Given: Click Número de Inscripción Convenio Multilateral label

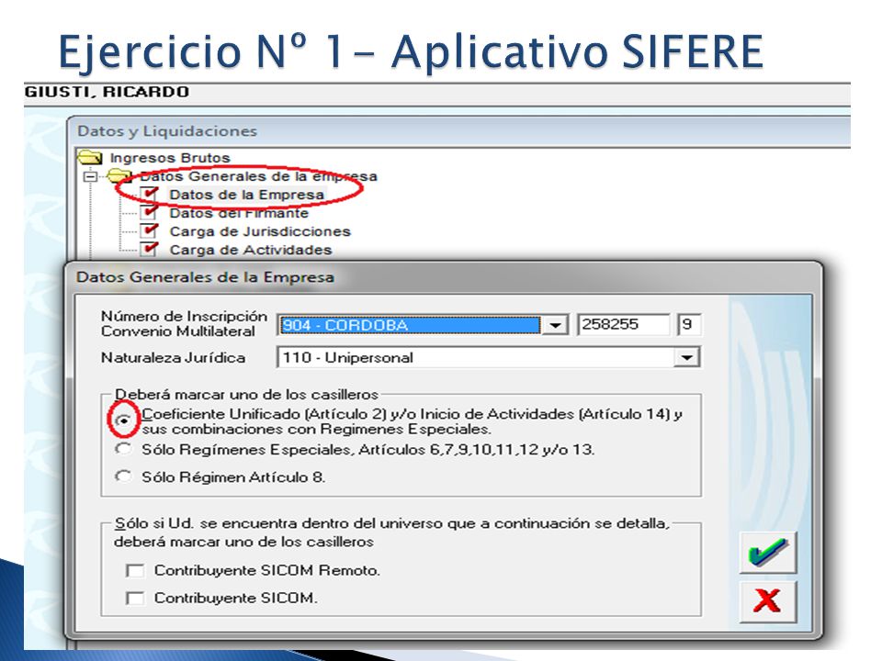Looking at the screenshot, I should [184, 324].
